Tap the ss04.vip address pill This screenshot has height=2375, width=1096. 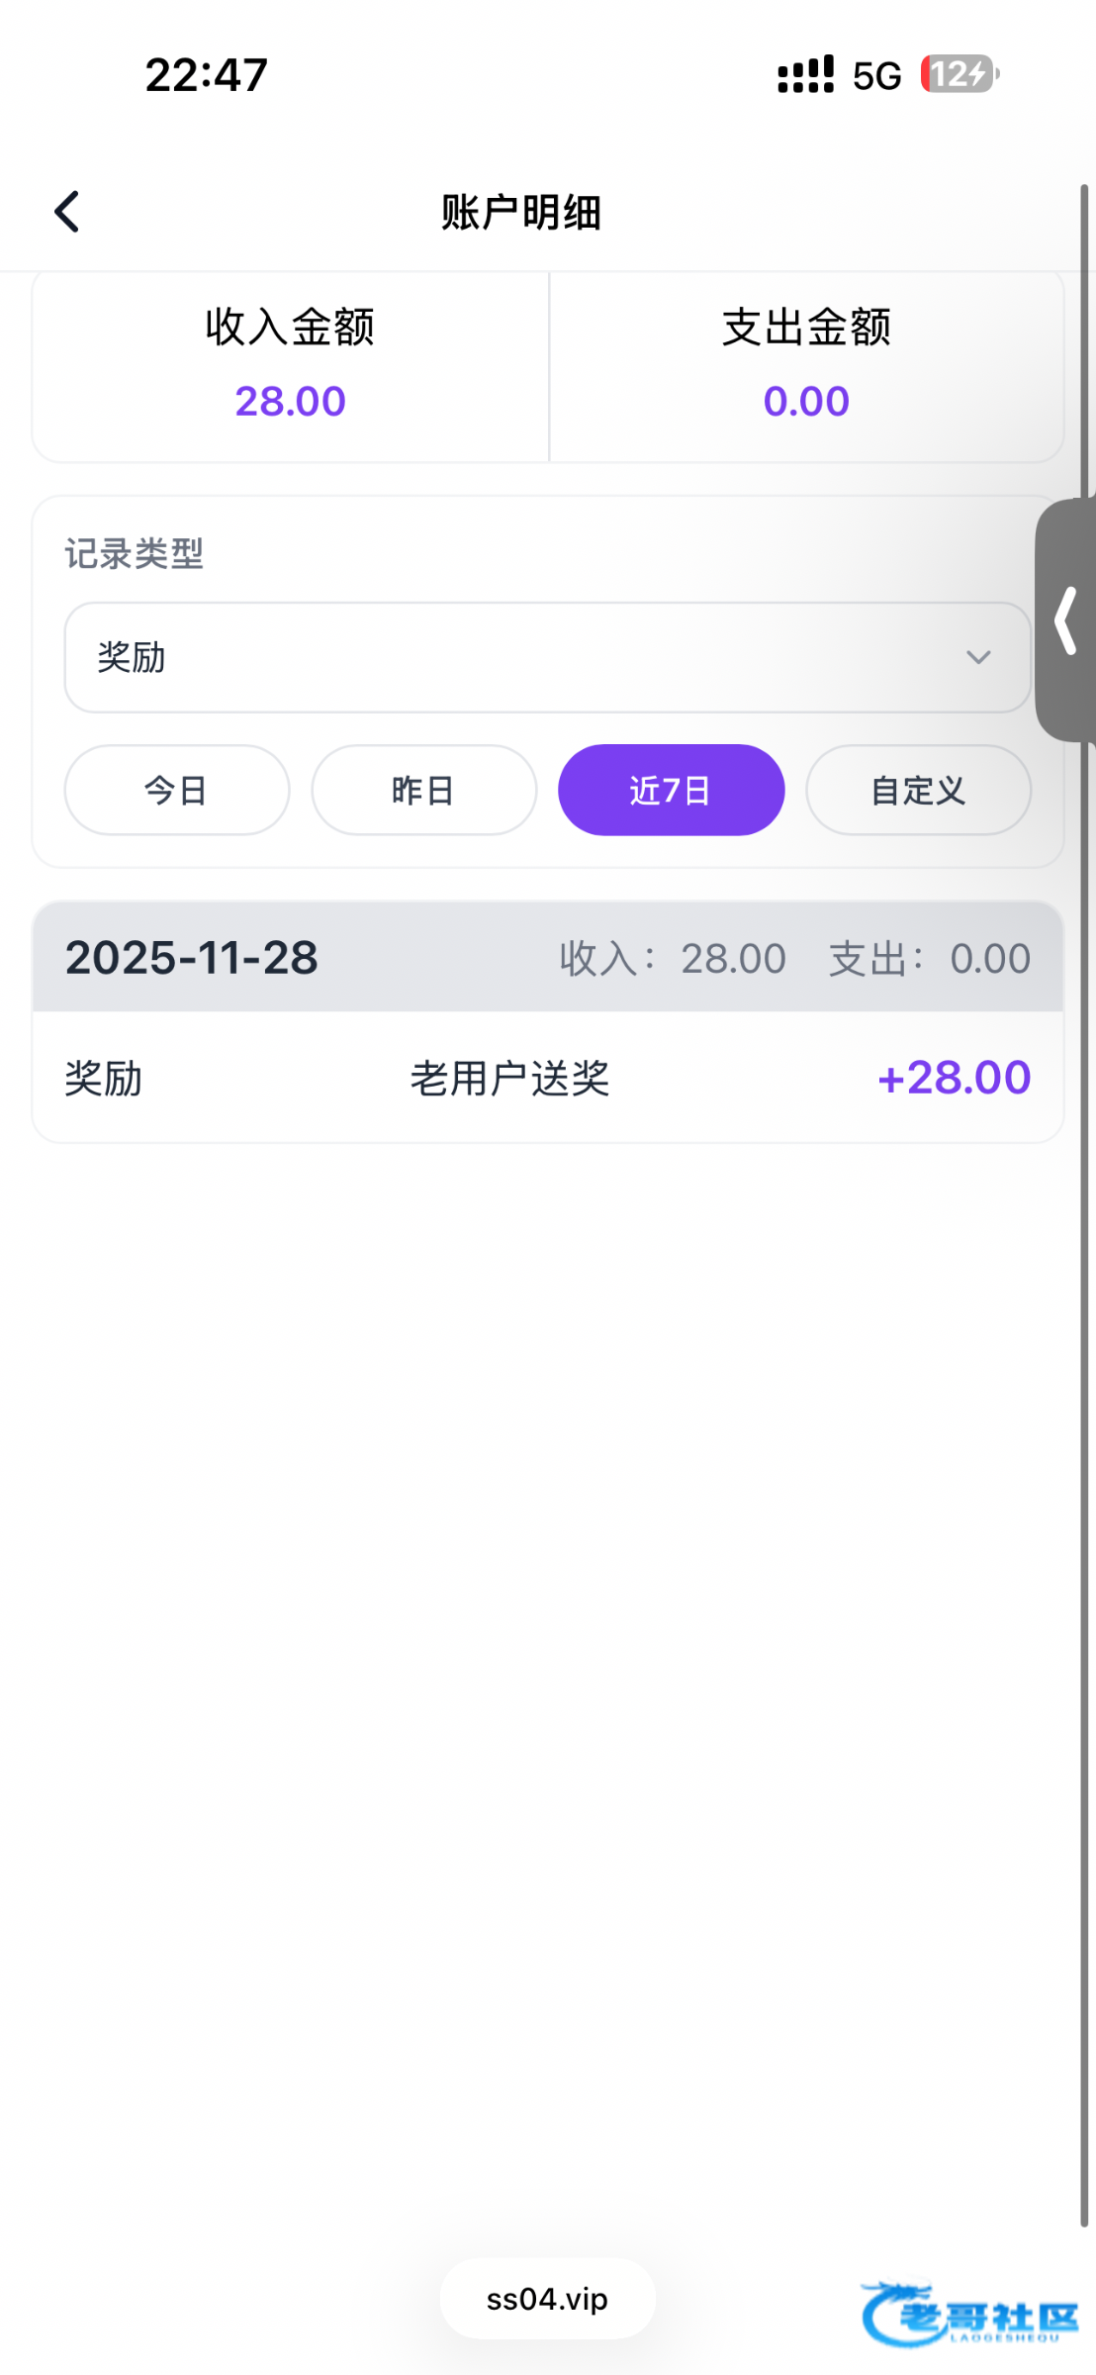pos(547,2299)
